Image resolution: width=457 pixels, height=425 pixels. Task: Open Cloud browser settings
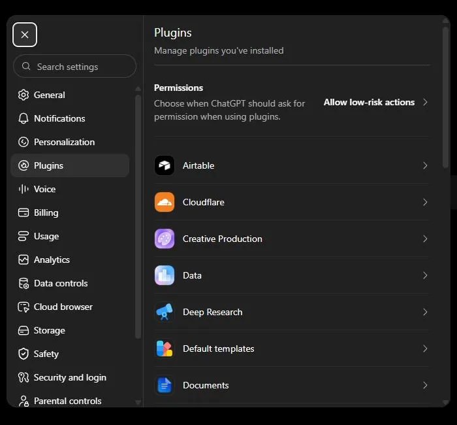(70, 307)
